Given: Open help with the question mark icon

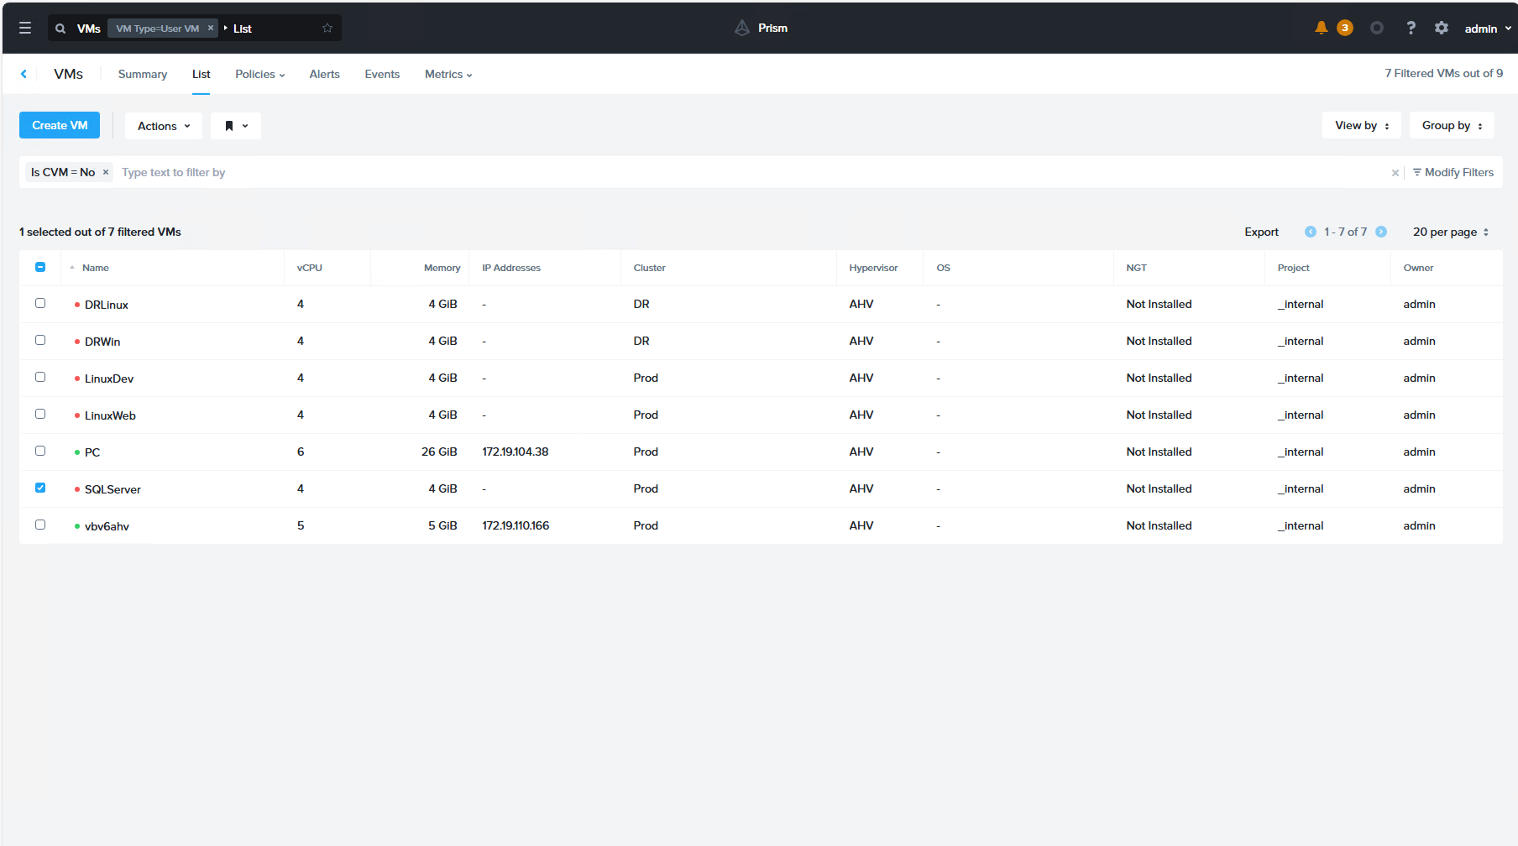Looking at the screenshot, I should click(x=1411, y=28).
